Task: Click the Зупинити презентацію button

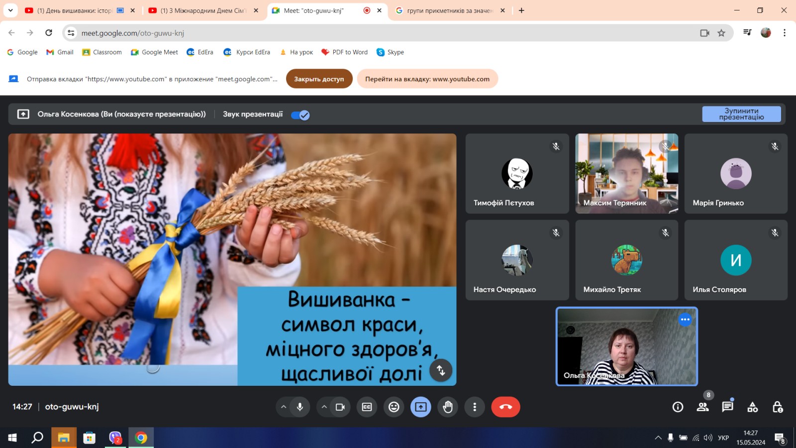Action: coord(741,114)
